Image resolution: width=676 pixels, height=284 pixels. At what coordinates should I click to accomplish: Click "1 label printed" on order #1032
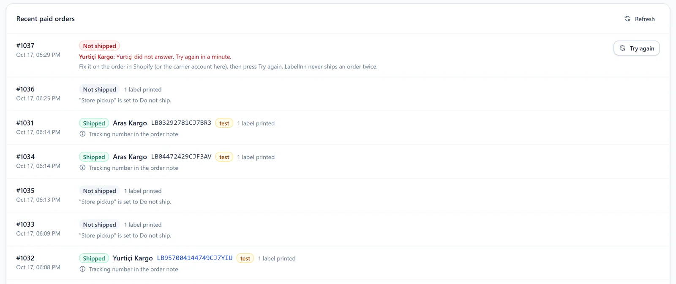click(277, 258)
